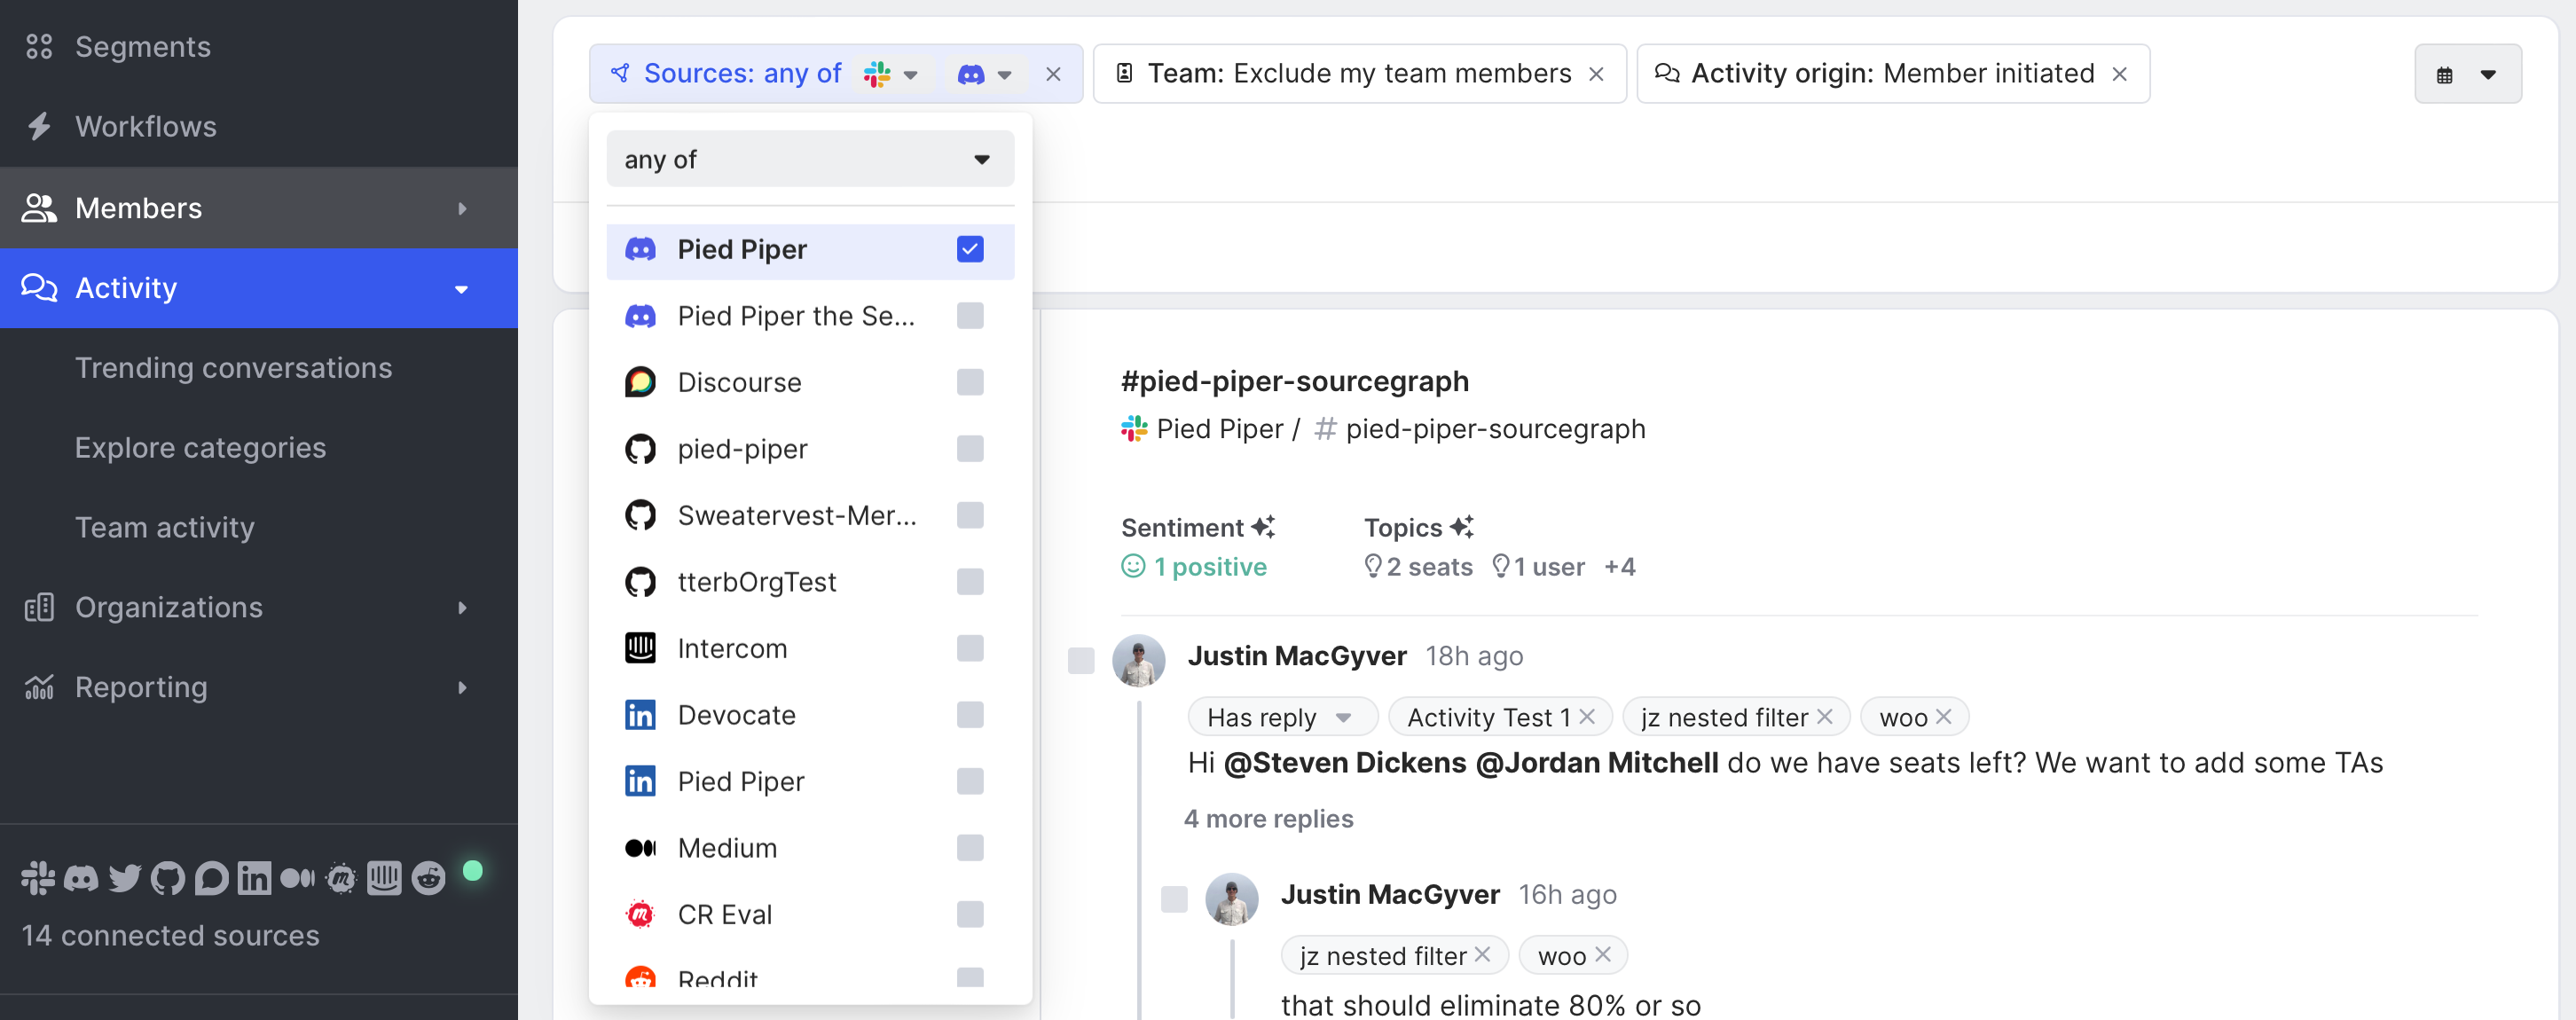
Task: Check the Intercom source checkbox
Action: (970, 648)
